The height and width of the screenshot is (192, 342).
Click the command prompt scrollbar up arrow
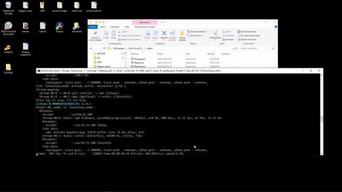pyautogui.click(x=322, y=75)
